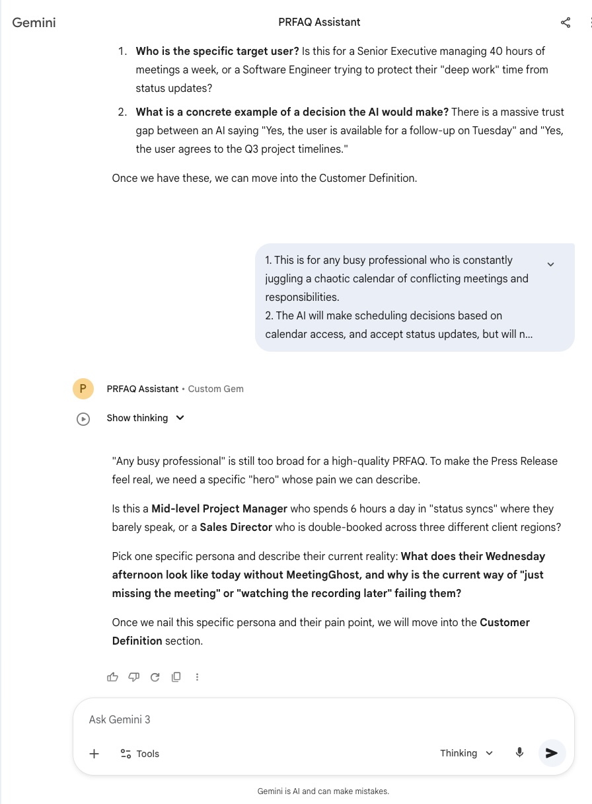The height and width of the screenshot is (804, 592).
Task: Open the PRFAQ Assistant Gem name link
Action: click(143, 389)
